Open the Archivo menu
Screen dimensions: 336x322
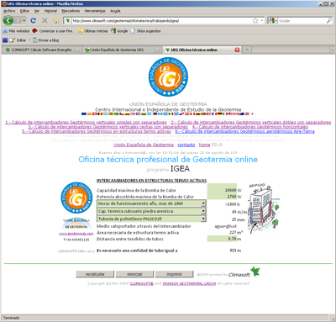[x=9, y=11]
